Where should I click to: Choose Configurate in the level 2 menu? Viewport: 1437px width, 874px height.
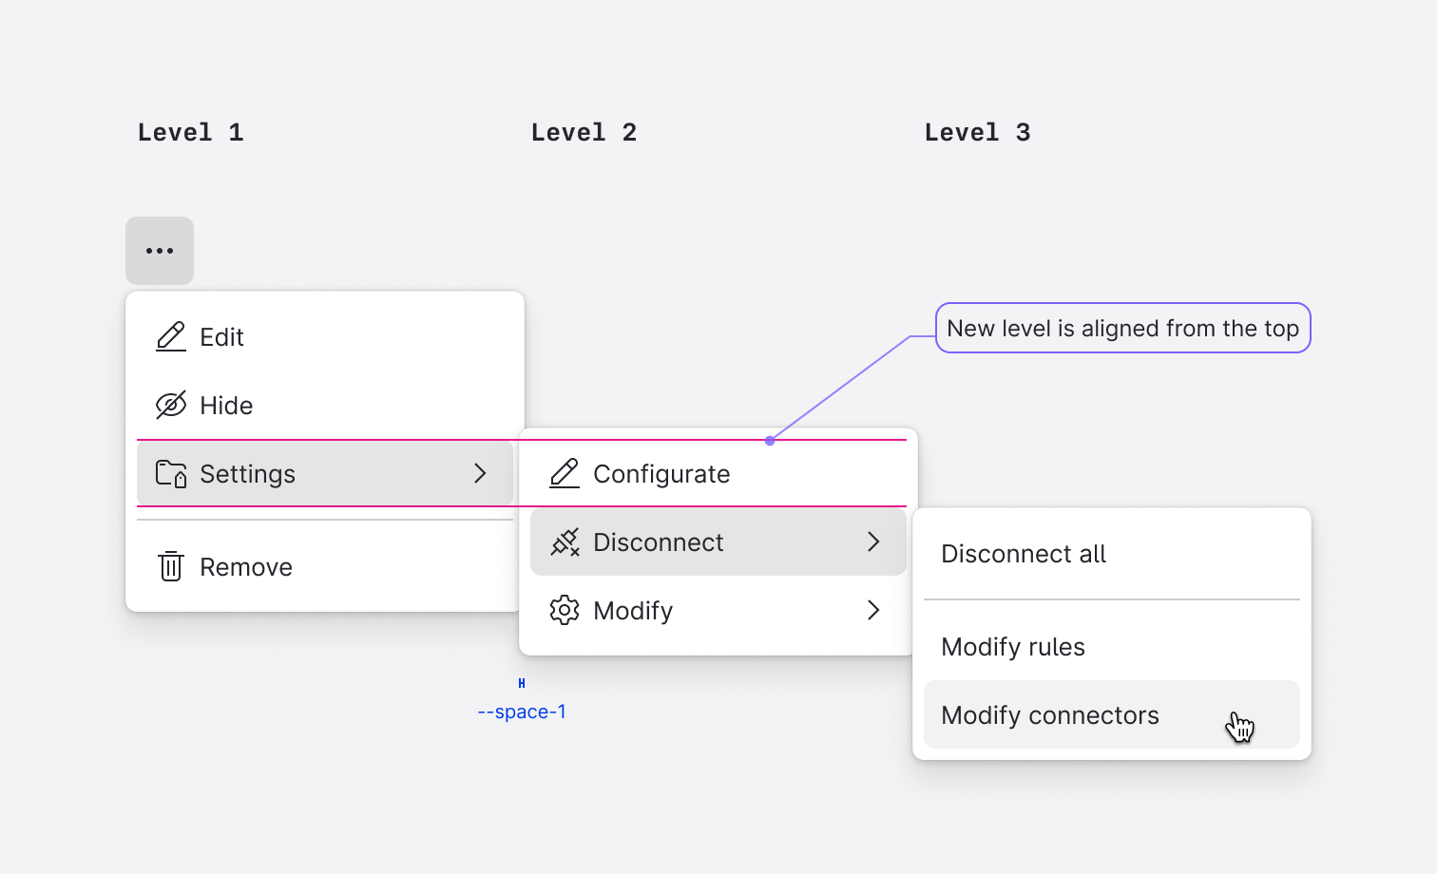pyautogui.click(x=718, y=474)
